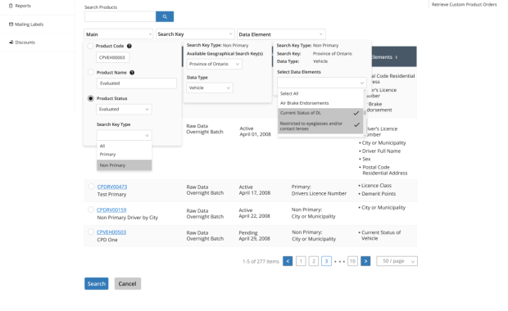Select the Product Code radio button
Viewport: 508px width, 311px height.
click(91, 46)
